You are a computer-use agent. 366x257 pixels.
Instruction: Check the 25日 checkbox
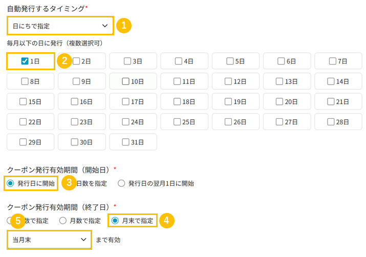[177, 122]
